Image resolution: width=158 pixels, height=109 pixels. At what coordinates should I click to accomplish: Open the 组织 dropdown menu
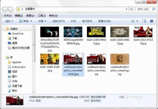pos(9,21)
